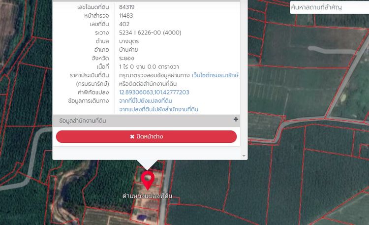Viewport: 369px width, 225px height.
Task: Click the scroll down arrow in info popup
Action: click(x=244, y=156)
